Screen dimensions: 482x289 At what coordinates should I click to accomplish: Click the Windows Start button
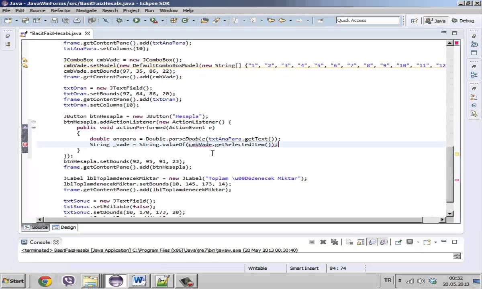(x=12, y=281)
